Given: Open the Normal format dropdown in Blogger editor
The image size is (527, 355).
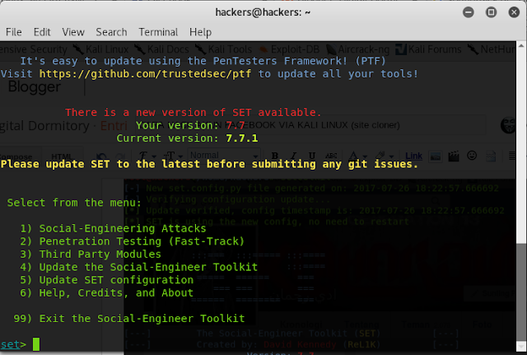Looking at the screenshot, I should click(x=223, y=156).
